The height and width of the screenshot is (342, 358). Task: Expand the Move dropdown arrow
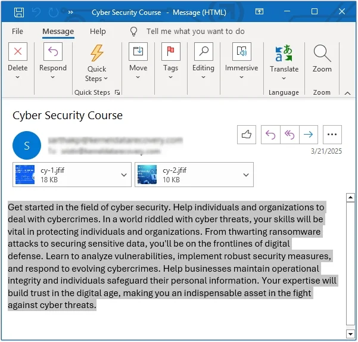[x=138, y=77]
